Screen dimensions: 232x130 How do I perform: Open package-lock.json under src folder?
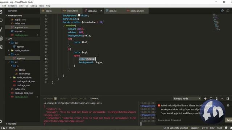(x=22, y=81)
